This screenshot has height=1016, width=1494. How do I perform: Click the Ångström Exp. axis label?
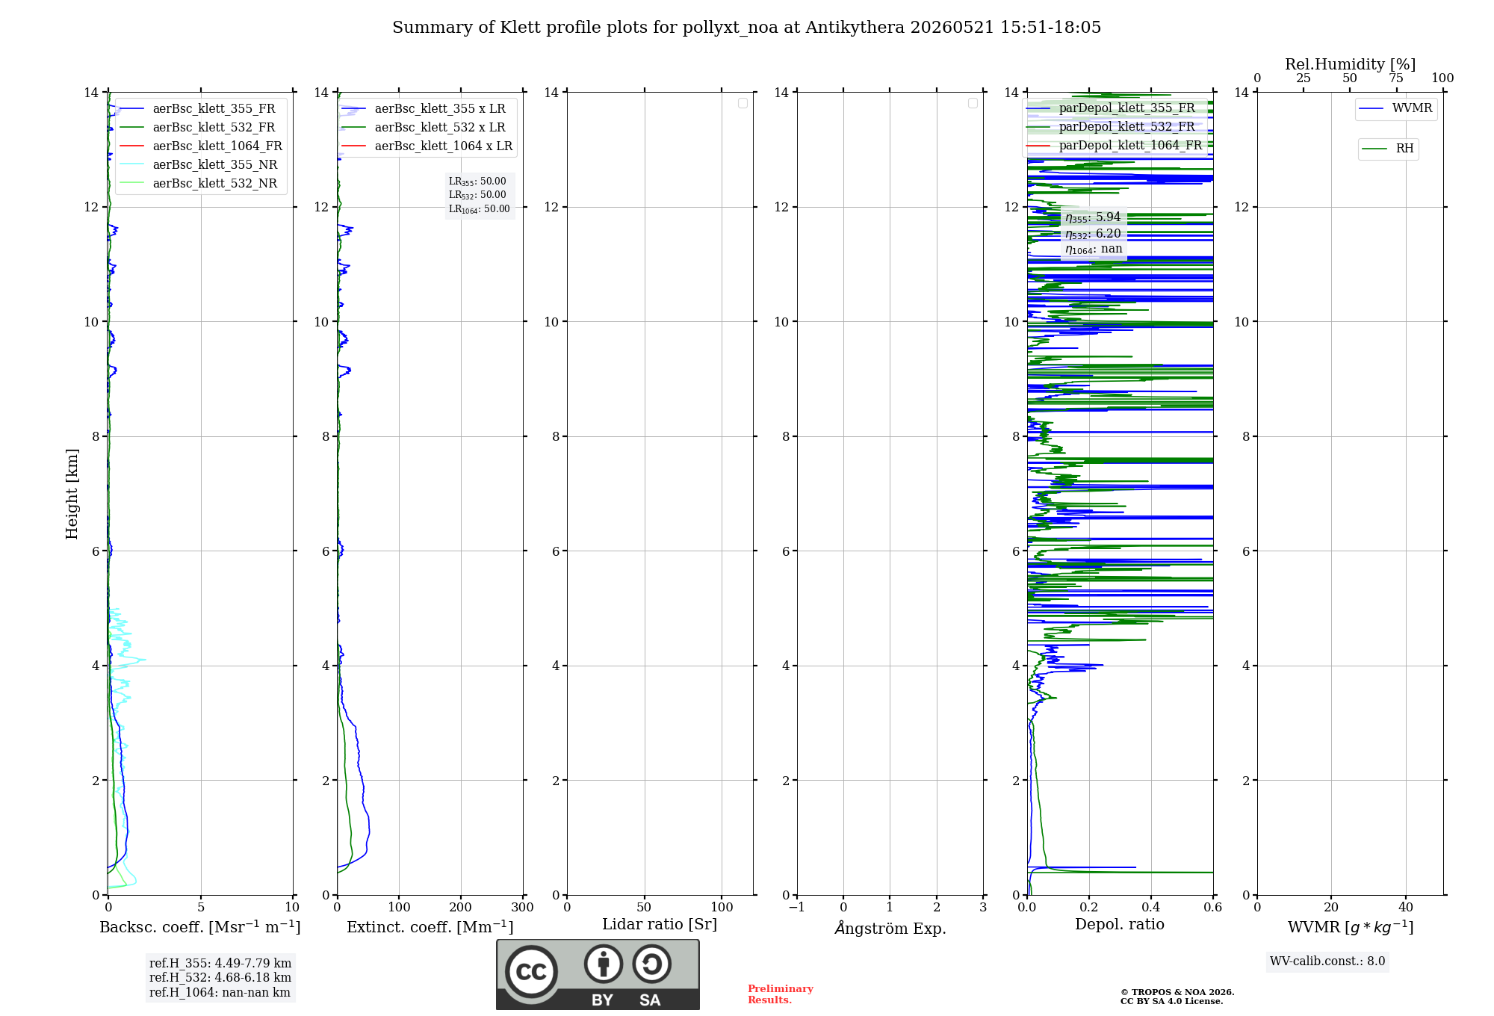coord(890,928)
